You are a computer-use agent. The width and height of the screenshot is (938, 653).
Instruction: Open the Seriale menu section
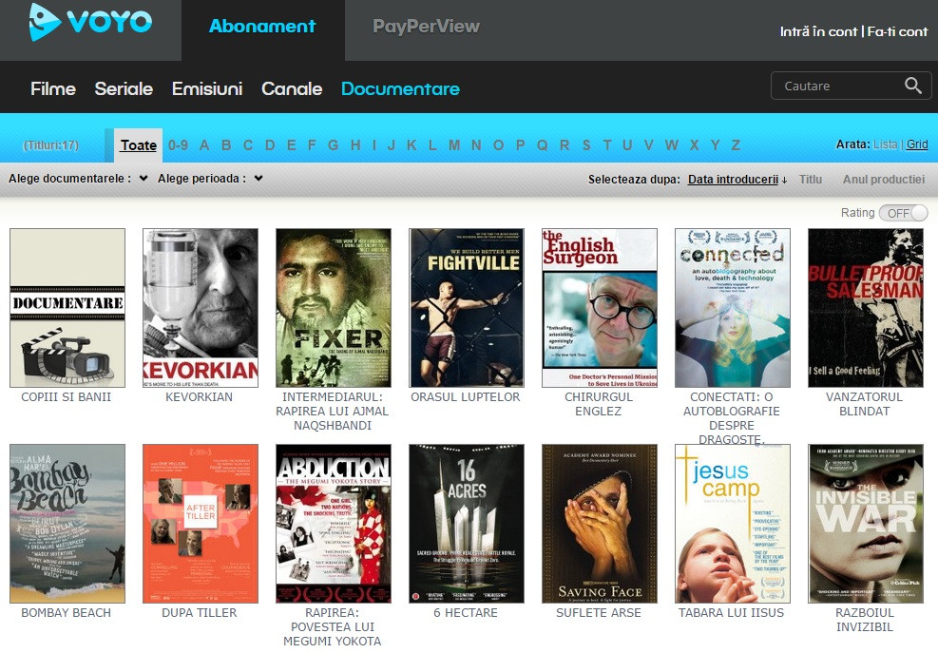pos(124,88)
